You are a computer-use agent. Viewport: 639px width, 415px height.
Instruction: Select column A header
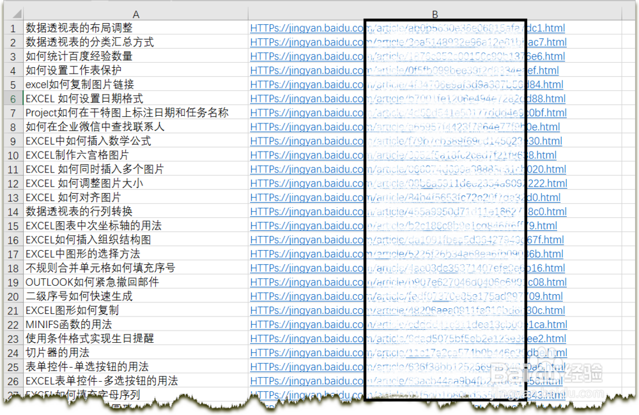135,14
